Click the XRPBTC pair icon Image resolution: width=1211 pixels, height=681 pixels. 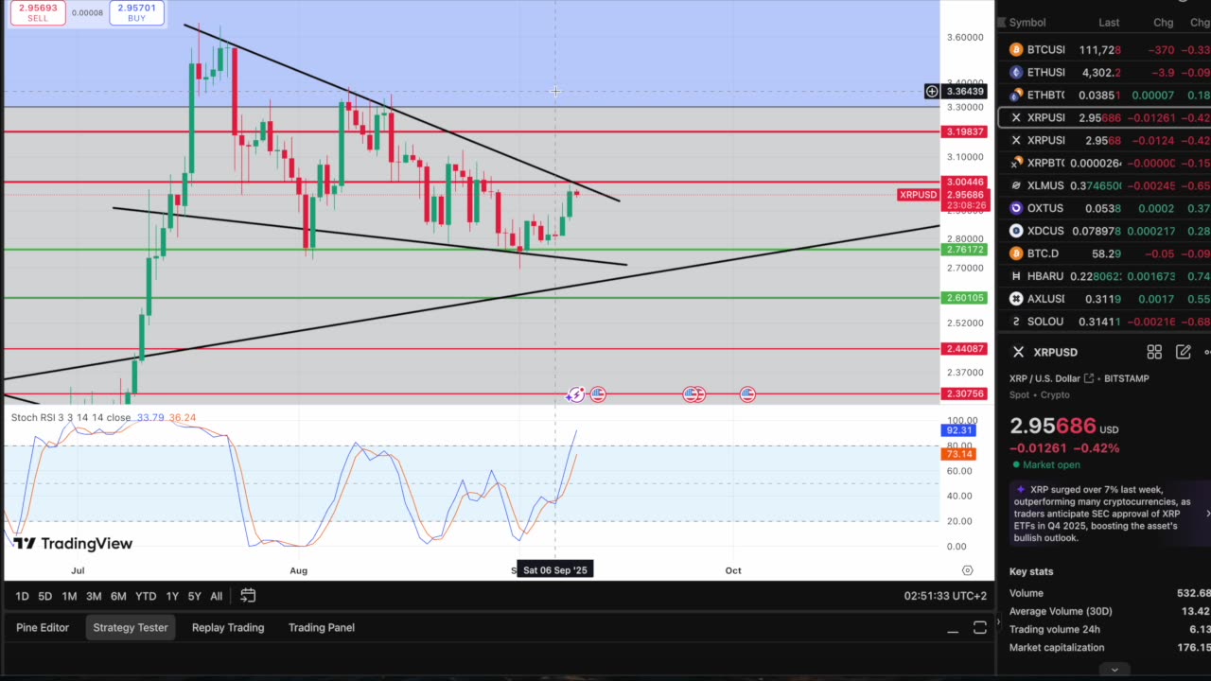pyautogui.click(x=1016, y=163)
